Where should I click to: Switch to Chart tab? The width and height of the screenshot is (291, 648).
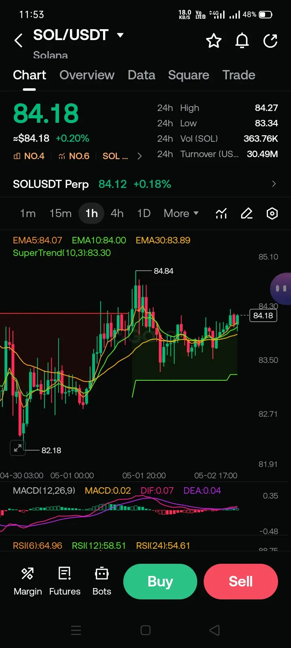pos(30,75)
